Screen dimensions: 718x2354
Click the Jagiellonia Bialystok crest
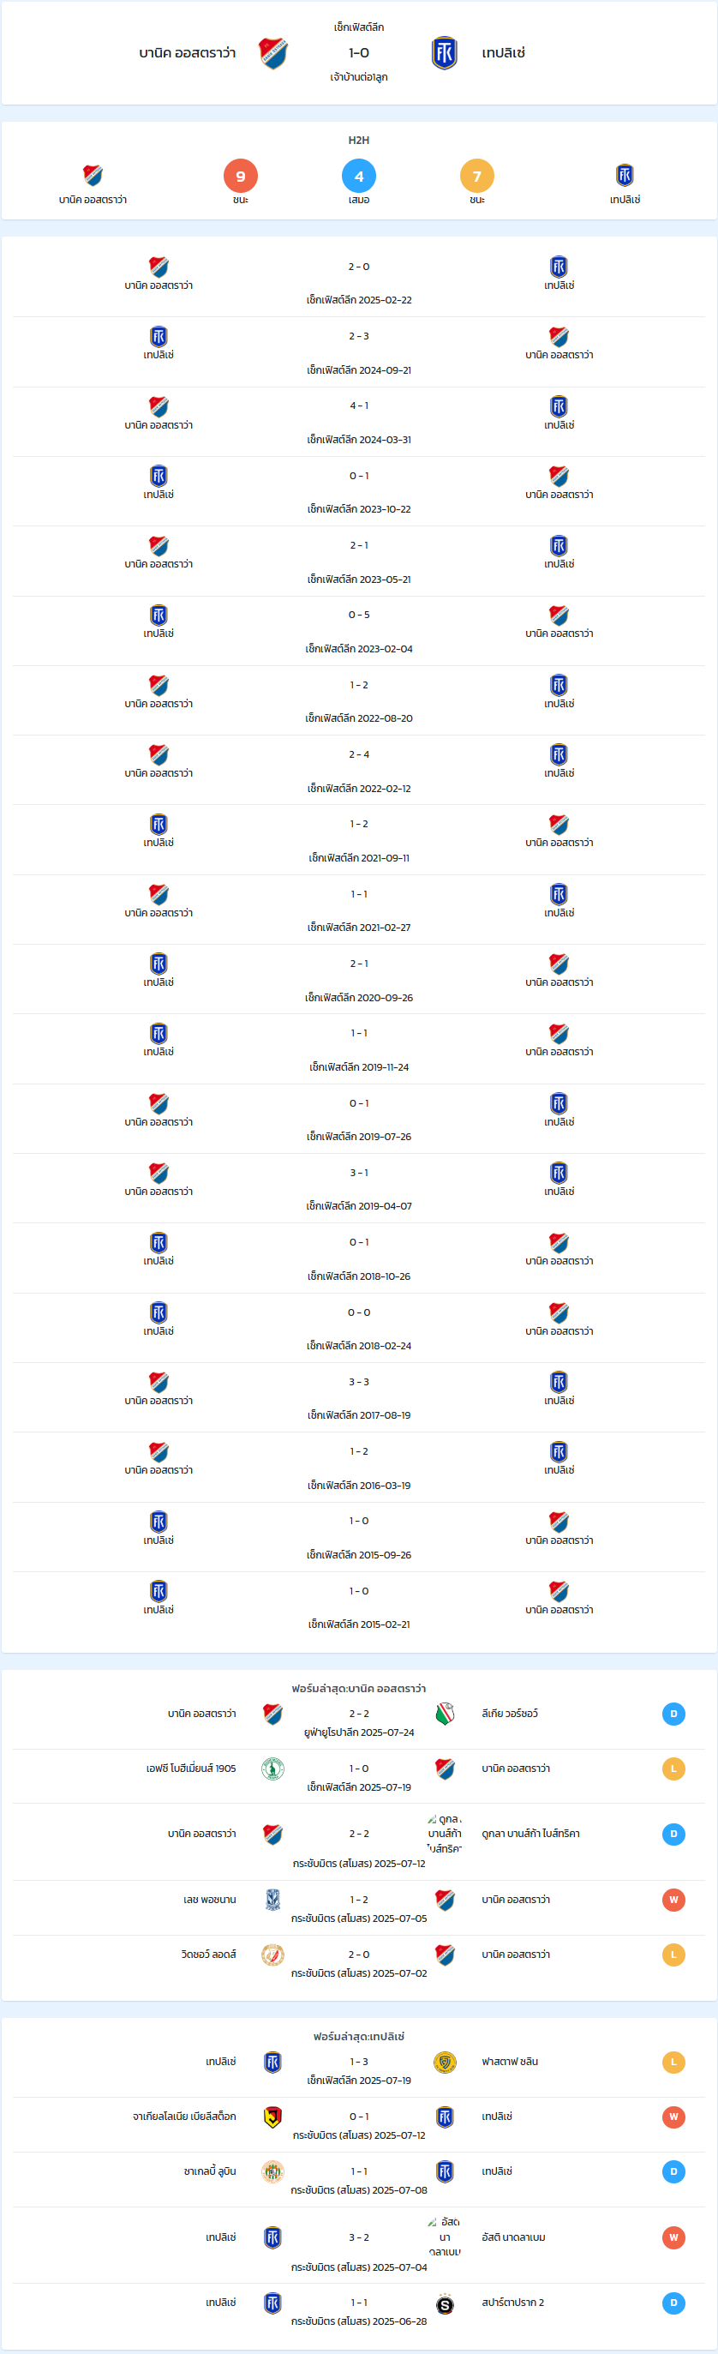coord(273,2117)
